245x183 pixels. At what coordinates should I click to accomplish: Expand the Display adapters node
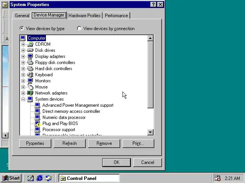pyautogui.click(x=23, y=56)
